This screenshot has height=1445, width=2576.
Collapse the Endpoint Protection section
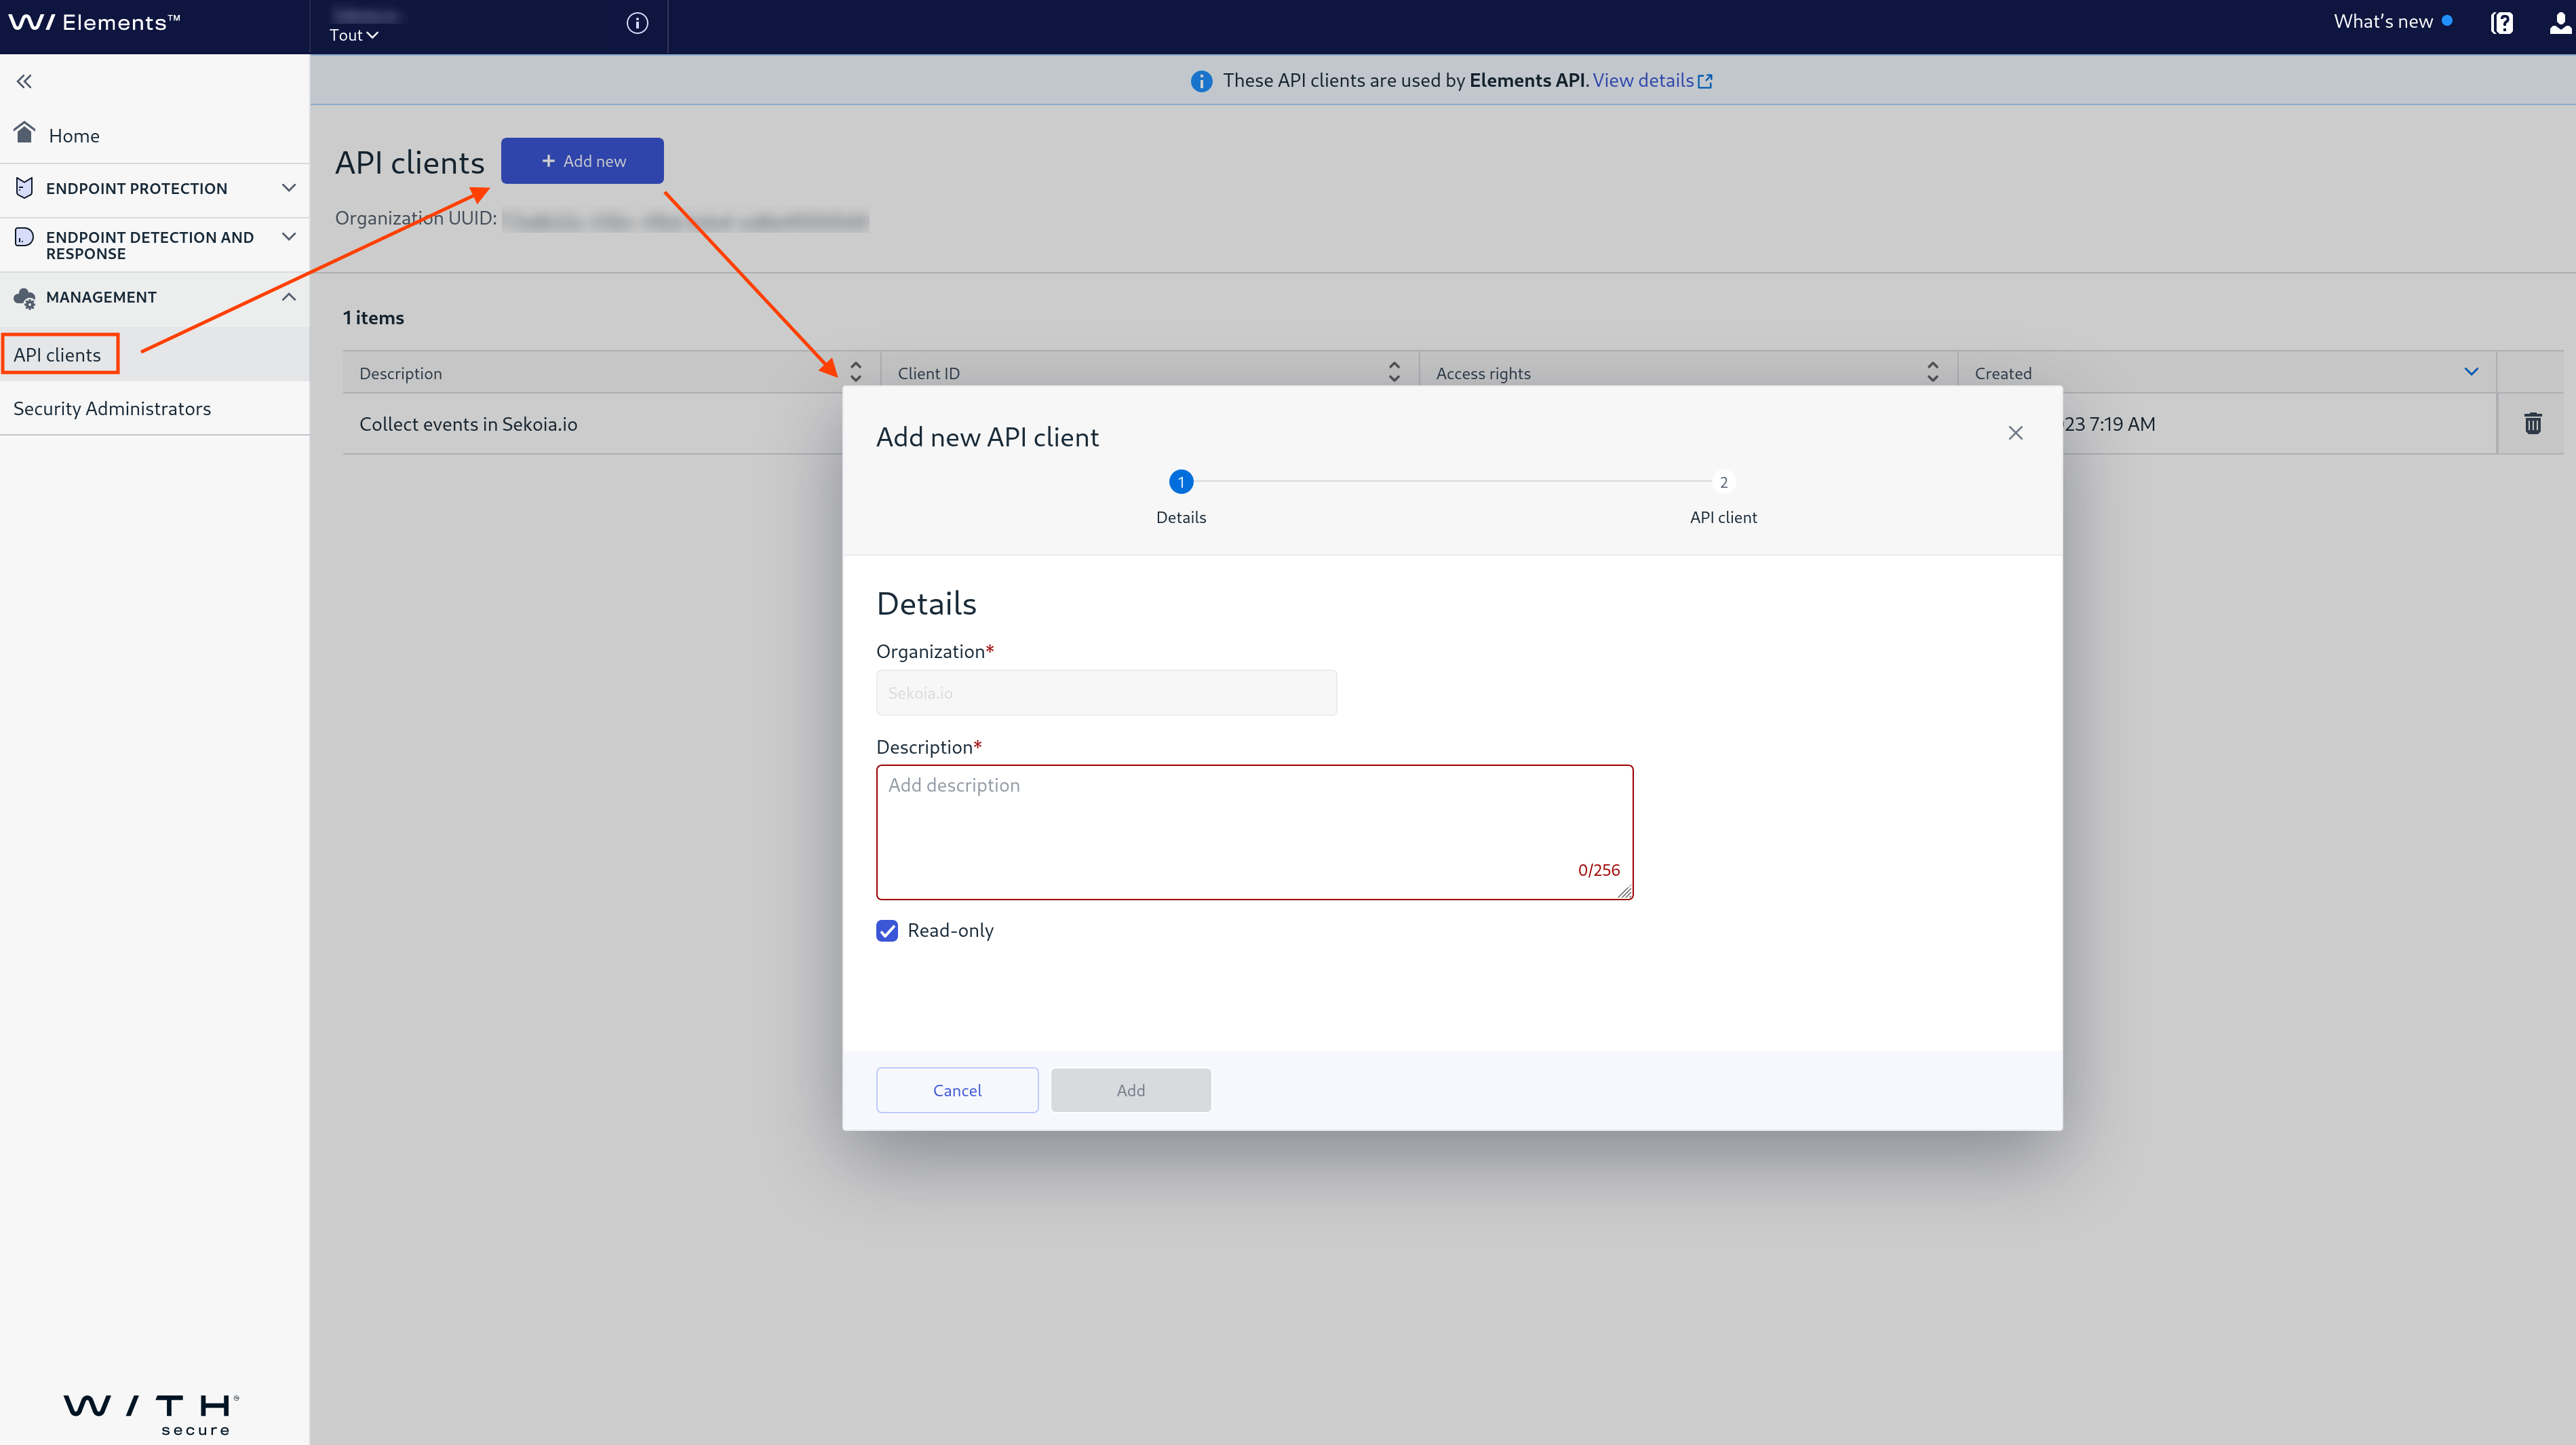(x=289, y=187)
